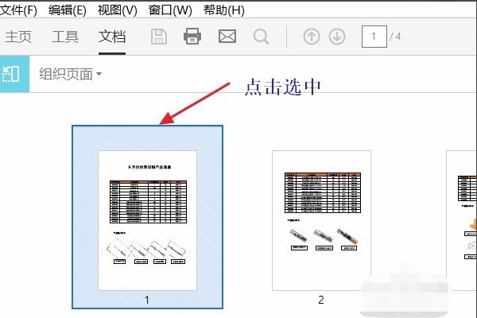This screenshot has width=477, height=318.
Task: Switch to the 主页 tab
Action: 18,37
